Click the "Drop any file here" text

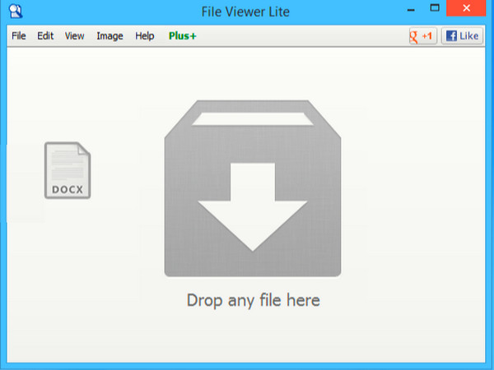[254, 300]
